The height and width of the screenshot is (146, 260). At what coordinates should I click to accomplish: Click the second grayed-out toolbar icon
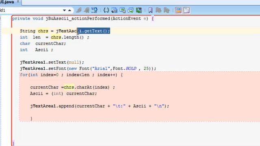coord(87,10)
